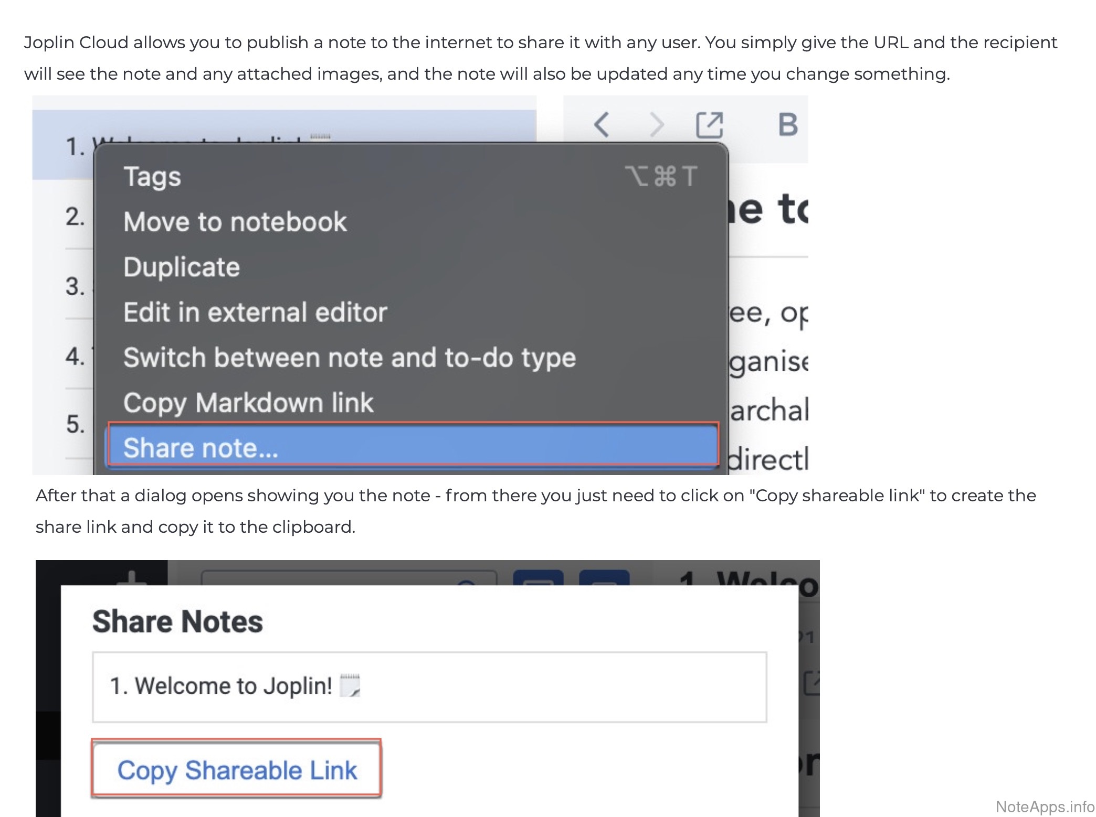
Task: Click Copy Markdown link menu item
Action: pos(248,403)
